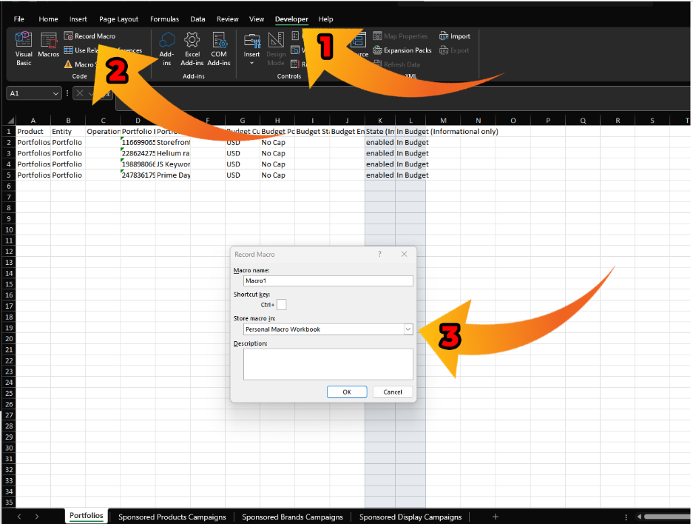693x524 pixels.
Task: Click Record Macro in the ribbon
Action: point(89,36)
